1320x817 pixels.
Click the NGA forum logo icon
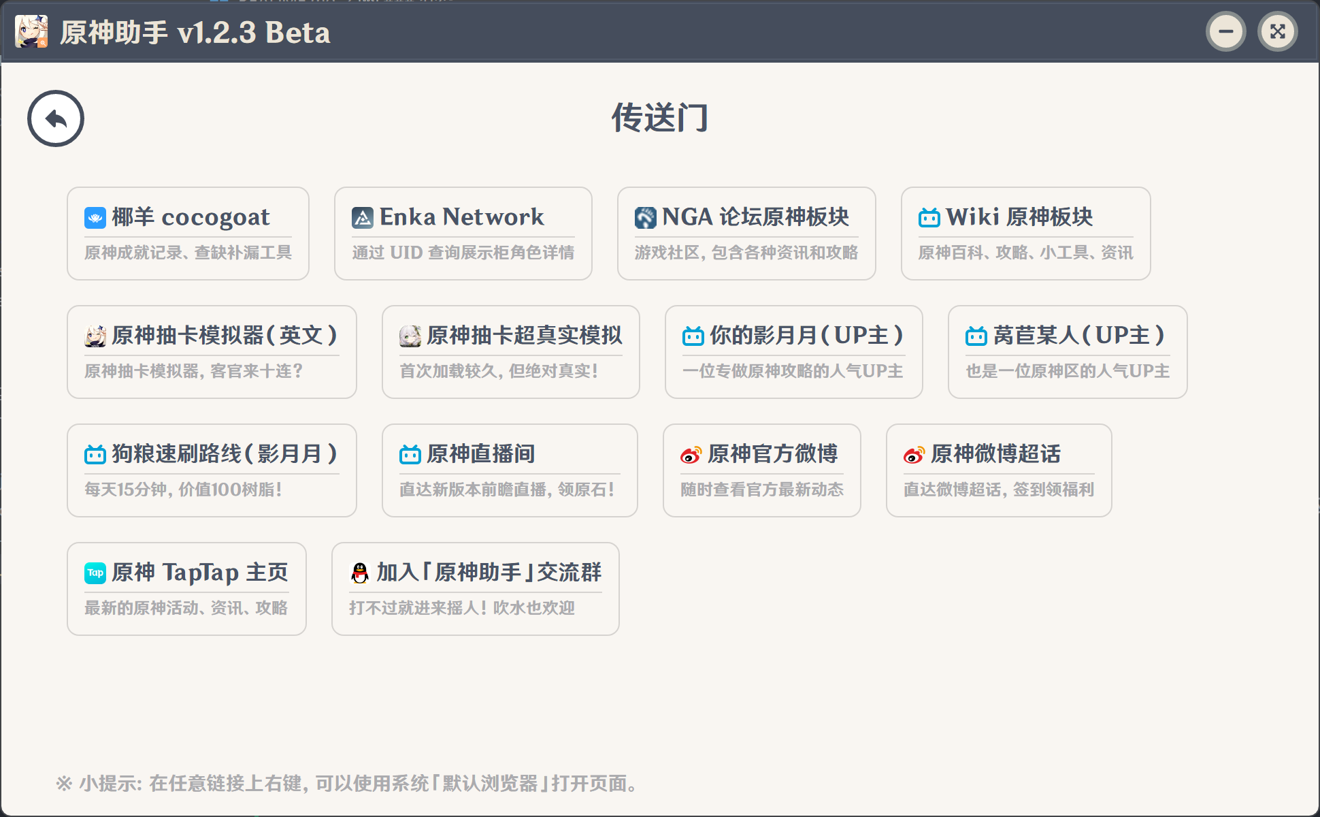(x=646, y=218)
